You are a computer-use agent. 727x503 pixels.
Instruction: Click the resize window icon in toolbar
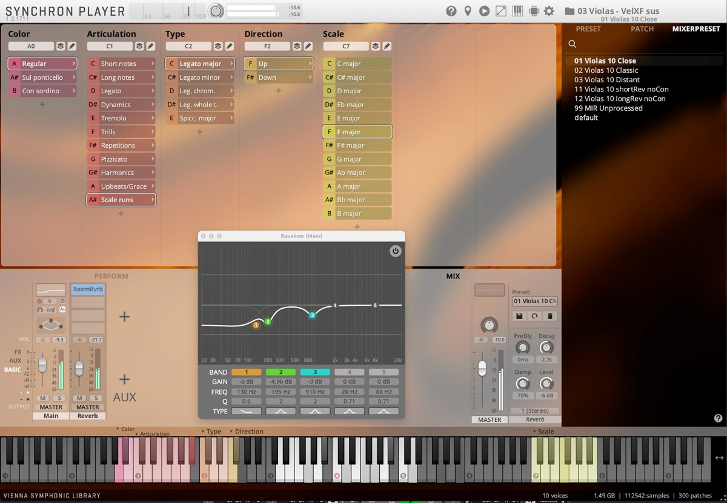tap(500, 10)
